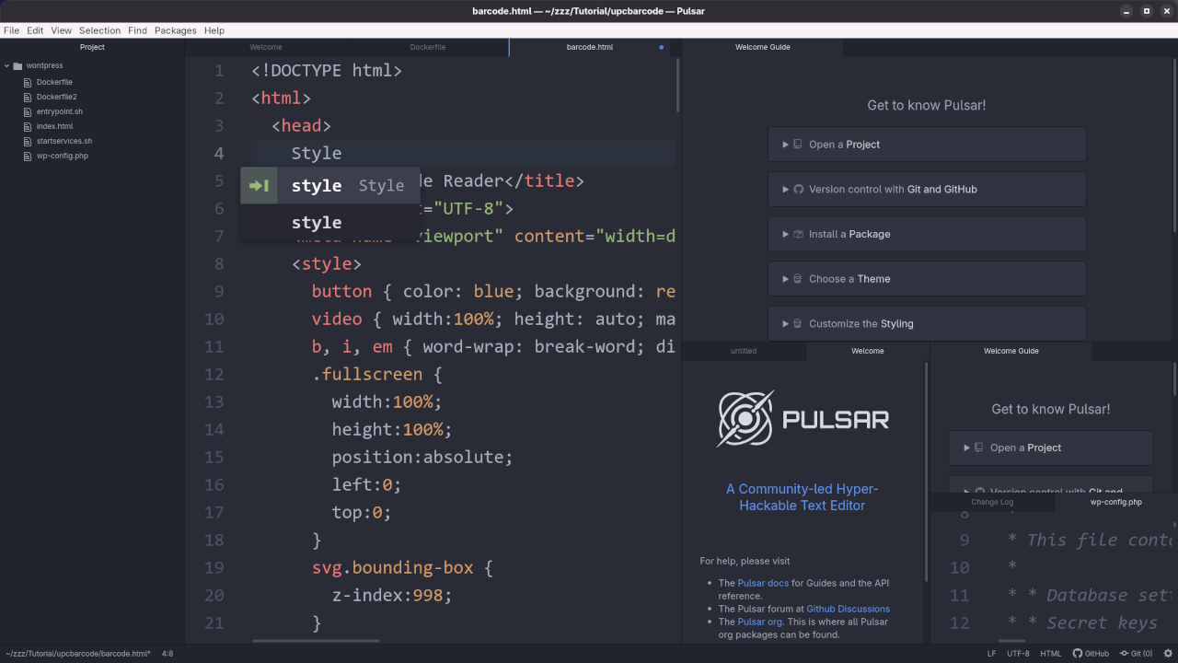Change the UTF-8 encoding in status bar
The width and height of the screenshot is (1178, 663).
[x=1018, y=654]
